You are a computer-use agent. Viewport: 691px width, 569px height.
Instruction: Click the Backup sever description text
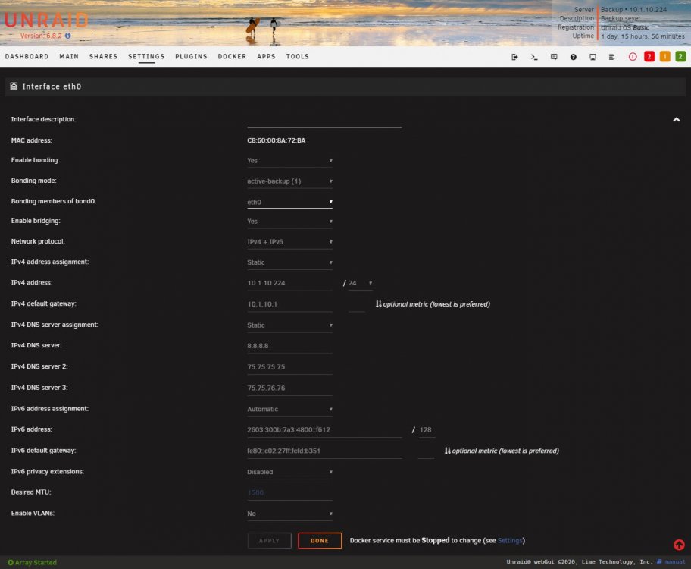click(621, 18)
